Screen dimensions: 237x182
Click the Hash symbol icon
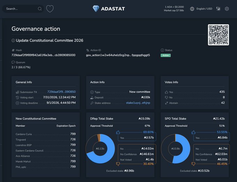pos(13,50)
